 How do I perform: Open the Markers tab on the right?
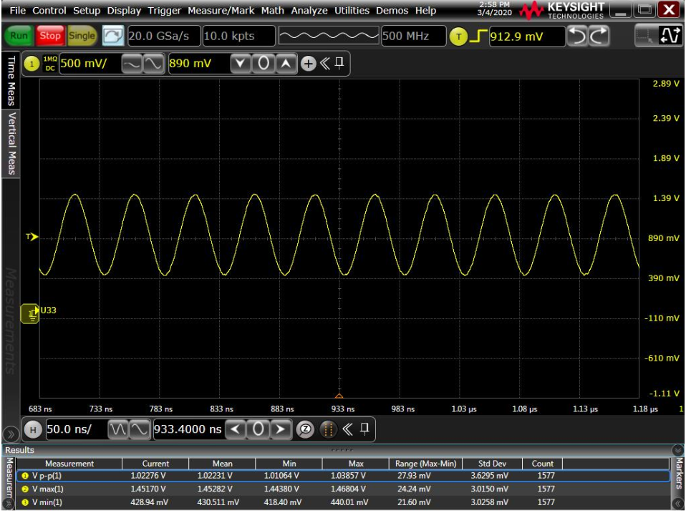[x=679, y=474]
